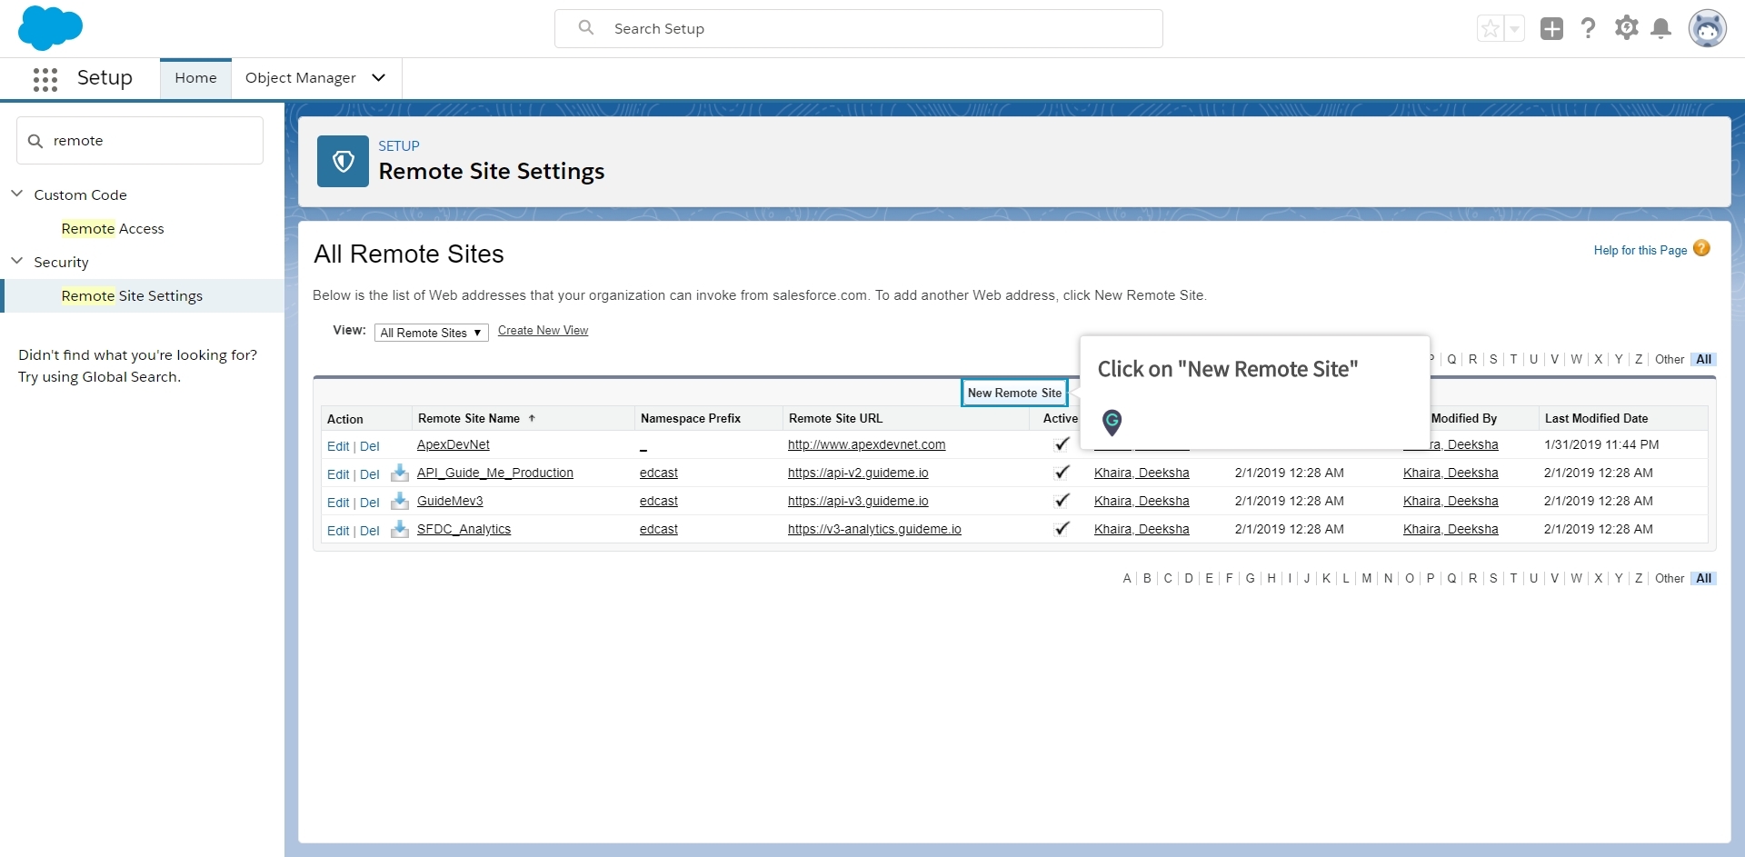Open the API_Guide_Me_Production name link
Screen dimensions: 1745x857
(x=494, y=473)
